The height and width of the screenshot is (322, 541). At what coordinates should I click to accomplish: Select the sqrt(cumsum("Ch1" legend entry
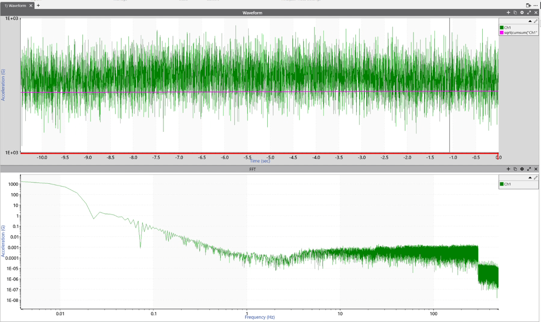tap(521, 33)
